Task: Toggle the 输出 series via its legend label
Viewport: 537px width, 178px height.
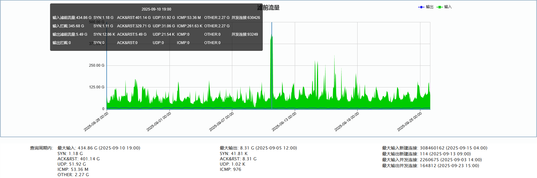Action: point(429,7)
